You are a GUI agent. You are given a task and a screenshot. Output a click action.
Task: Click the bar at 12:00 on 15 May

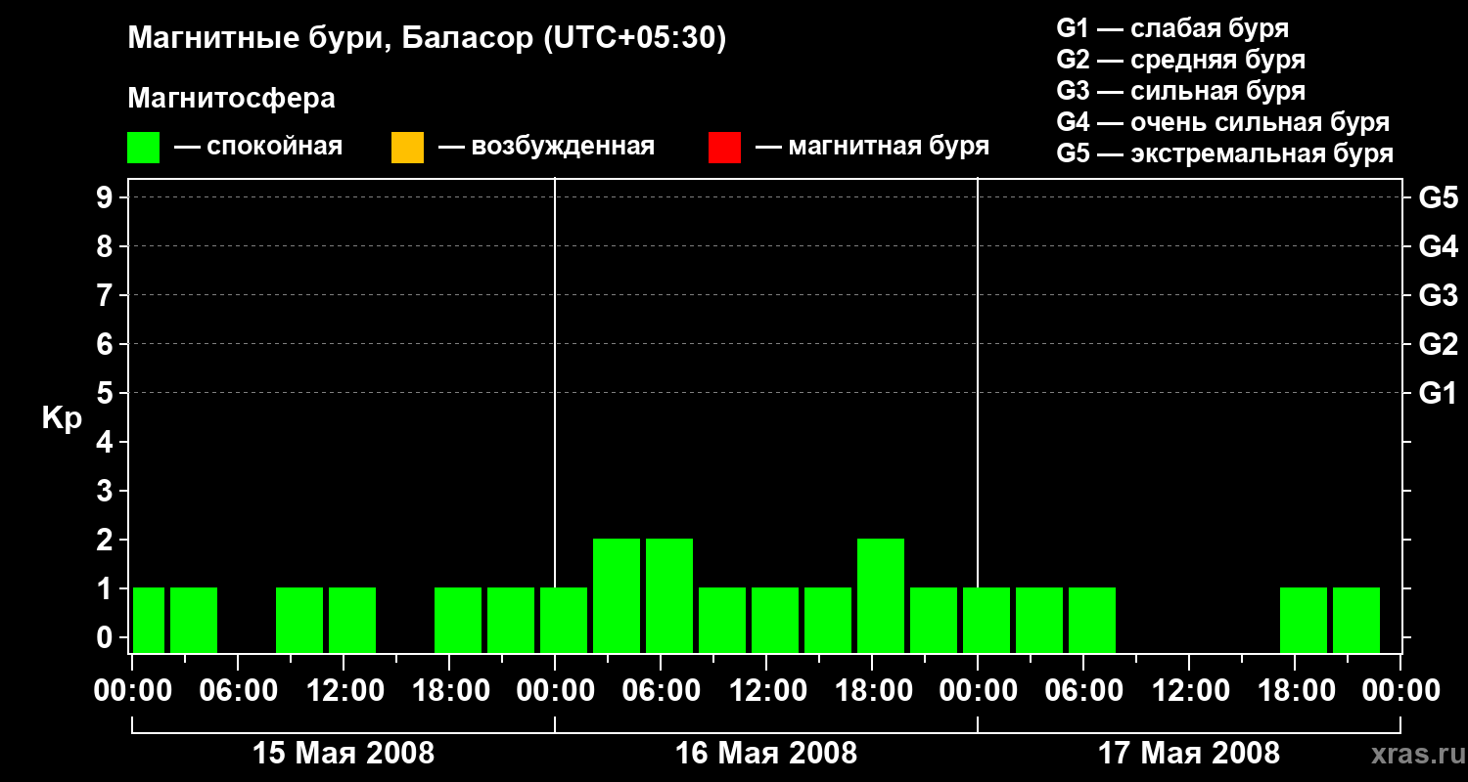pyautogui.click(x=352, y=620)
